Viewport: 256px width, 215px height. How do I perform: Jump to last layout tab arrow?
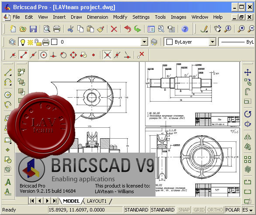[55, 201]
